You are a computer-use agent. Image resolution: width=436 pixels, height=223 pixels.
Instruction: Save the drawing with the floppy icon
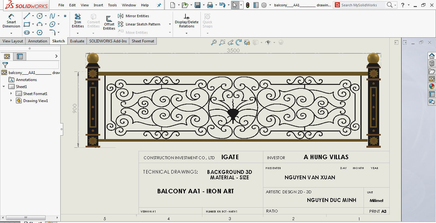pos(198,5)
